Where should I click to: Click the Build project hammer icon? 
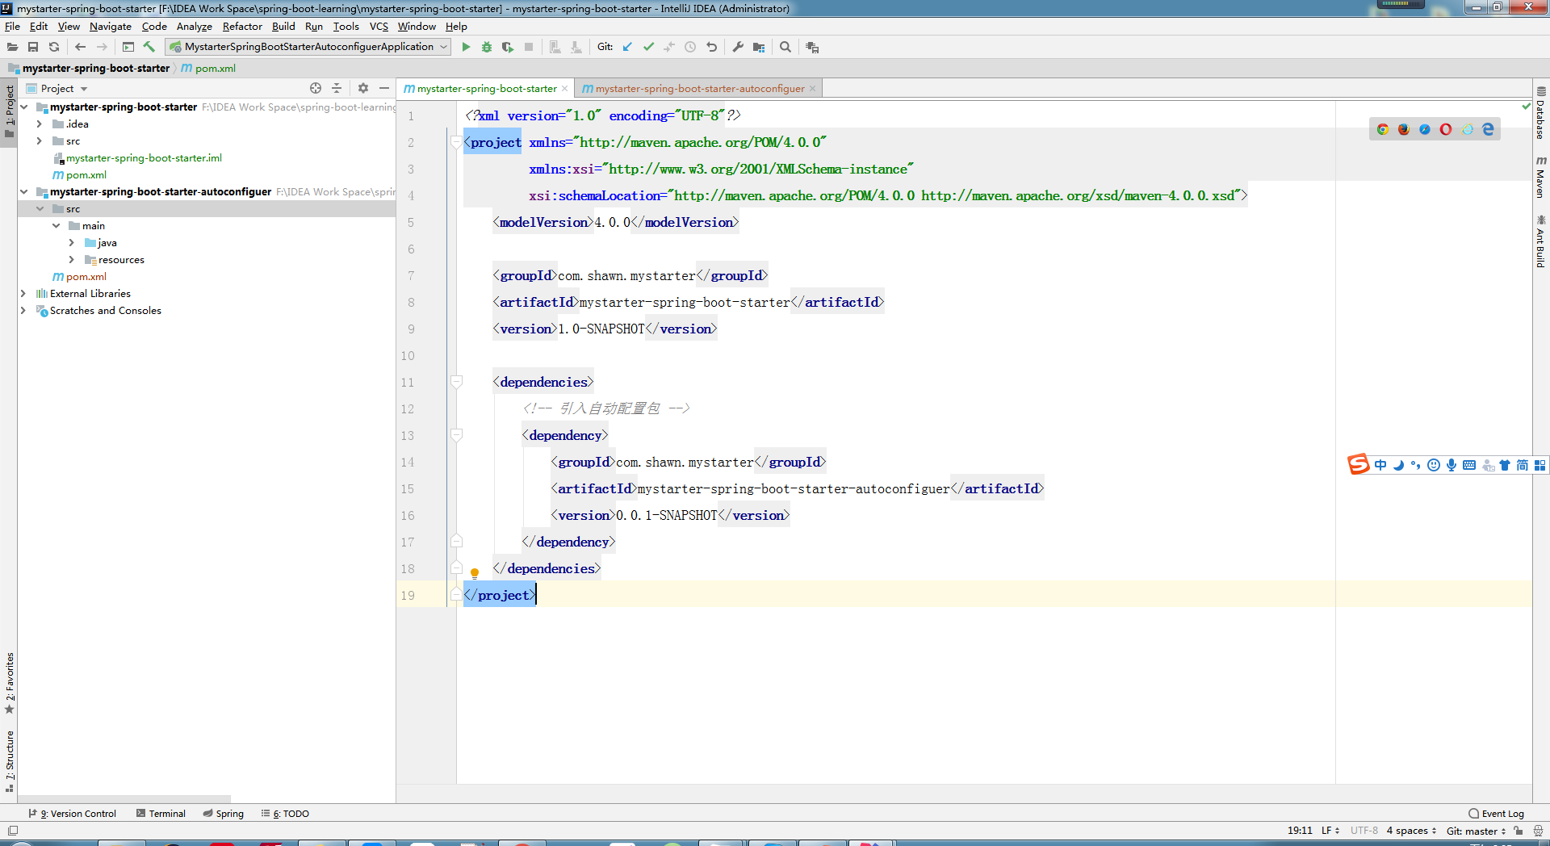[x=149, y=47]
